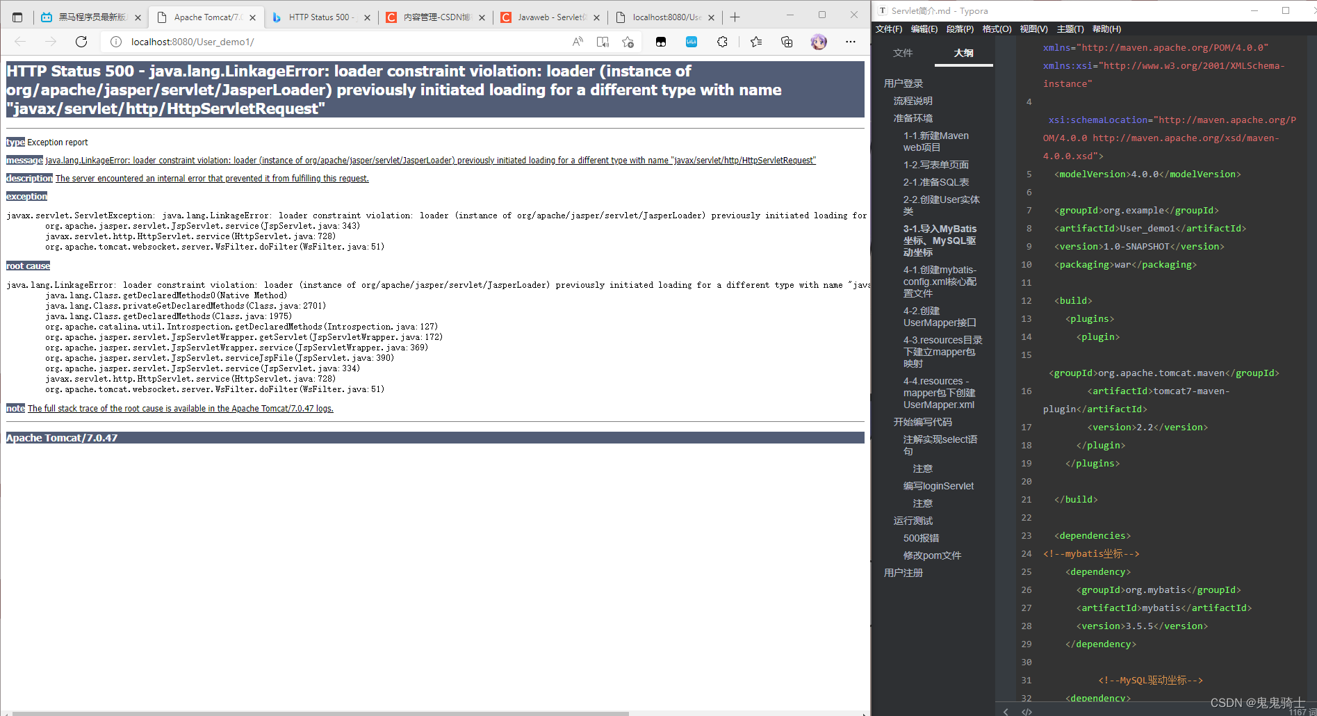Reload the Tomcat error page

81,42
